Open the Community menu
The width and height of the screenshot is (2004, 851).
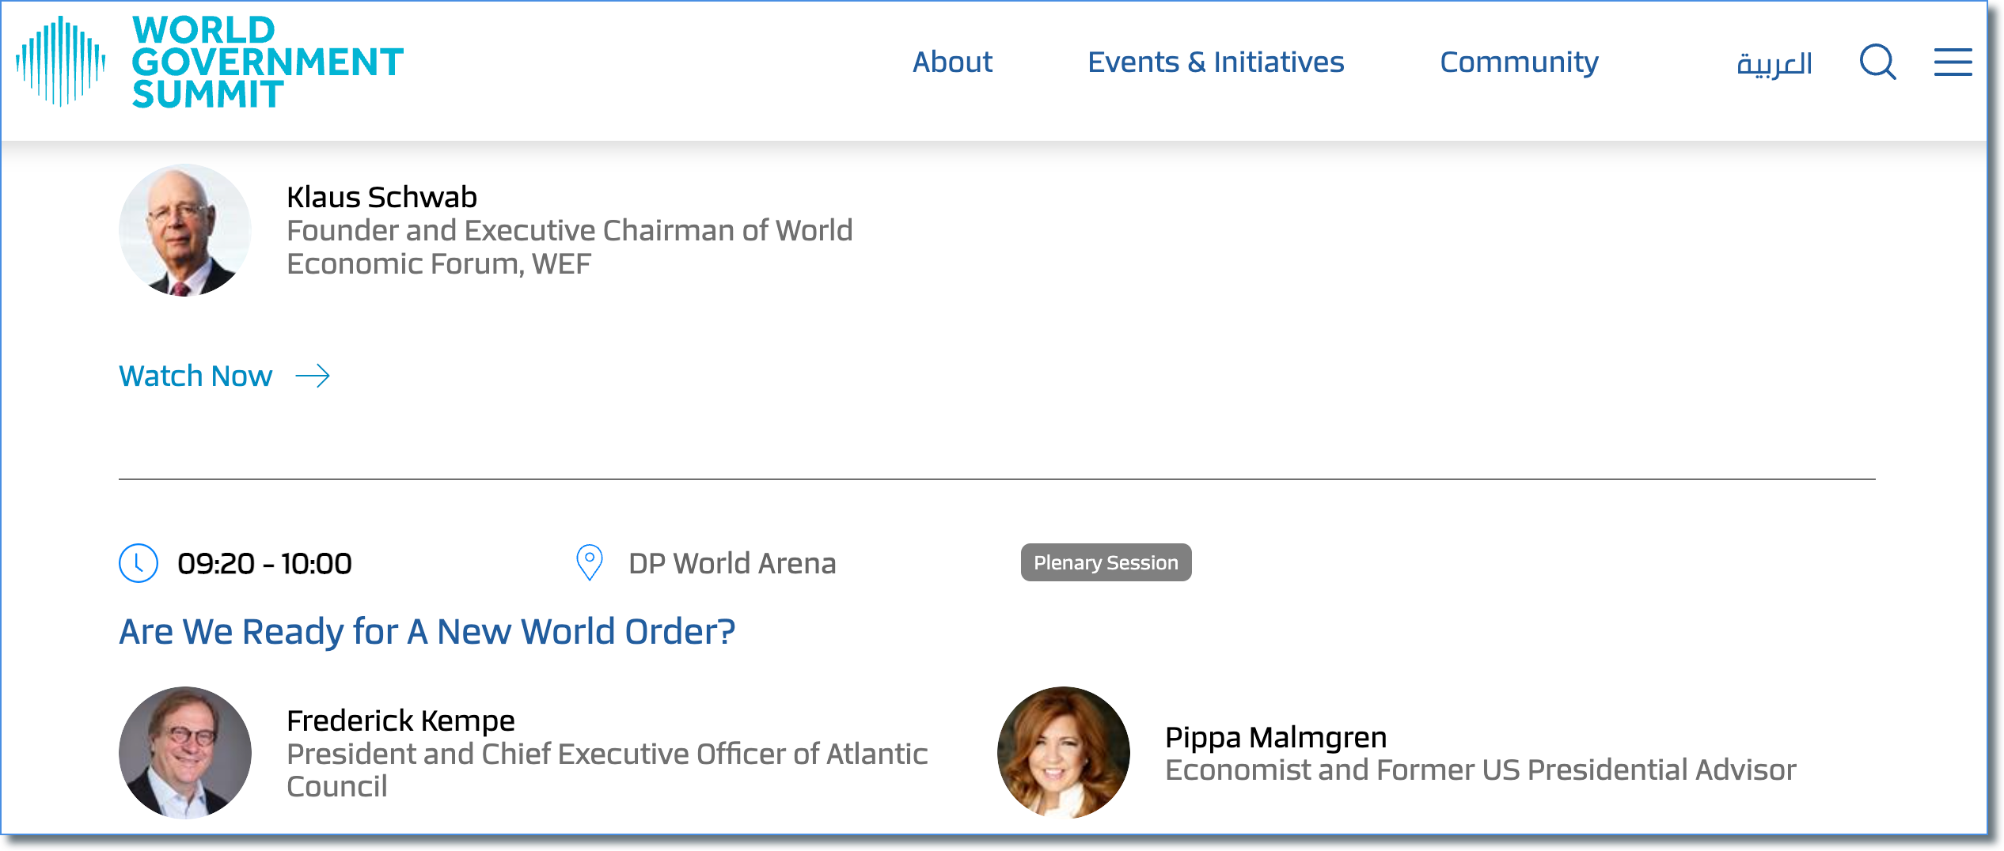1519,62
